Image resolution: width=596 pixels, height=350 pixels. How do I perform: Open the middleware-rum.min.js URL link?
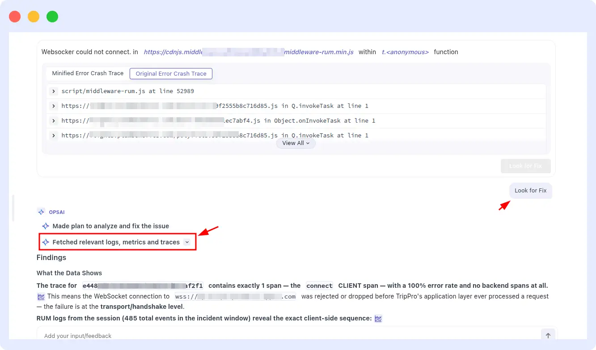[249, 52]
